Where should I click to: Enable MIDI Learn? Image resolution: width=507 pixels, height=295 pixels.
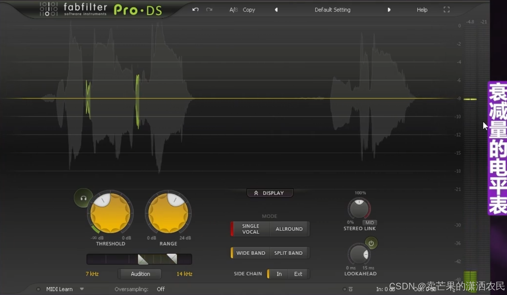tap(59, 289)
